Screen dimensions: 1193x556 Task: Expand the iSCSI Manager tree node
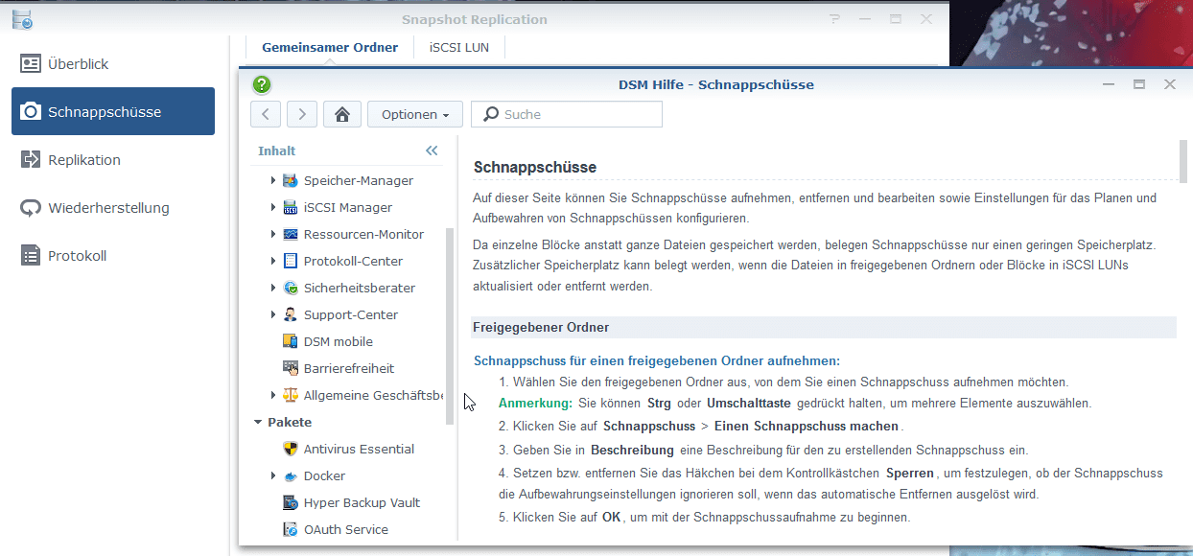(x=273, y=207)
